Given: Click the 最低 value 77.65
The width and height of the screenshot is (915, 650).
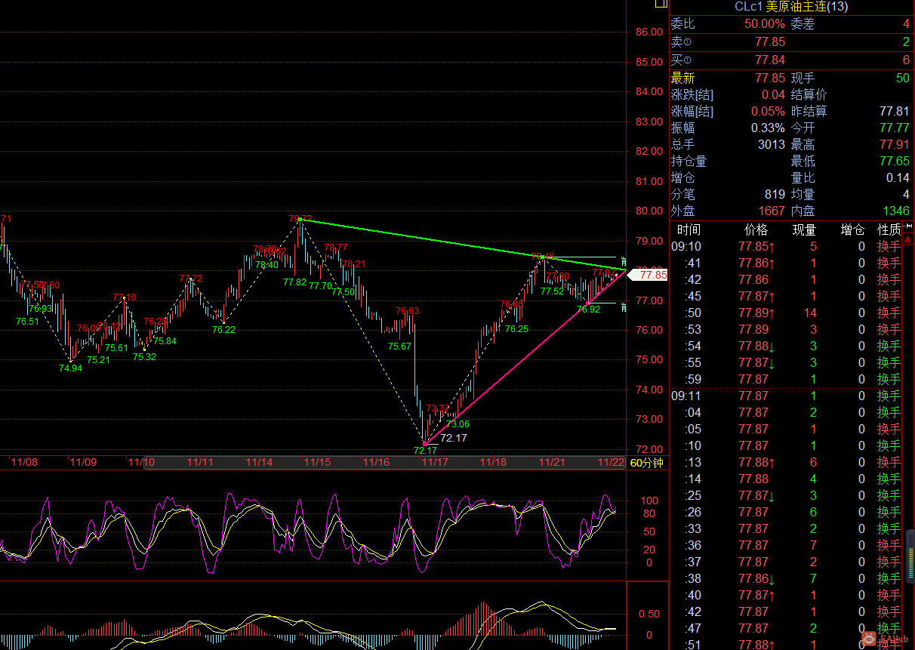Looking at the screenshot, I should pyautogui.click(x=895, y=162).
